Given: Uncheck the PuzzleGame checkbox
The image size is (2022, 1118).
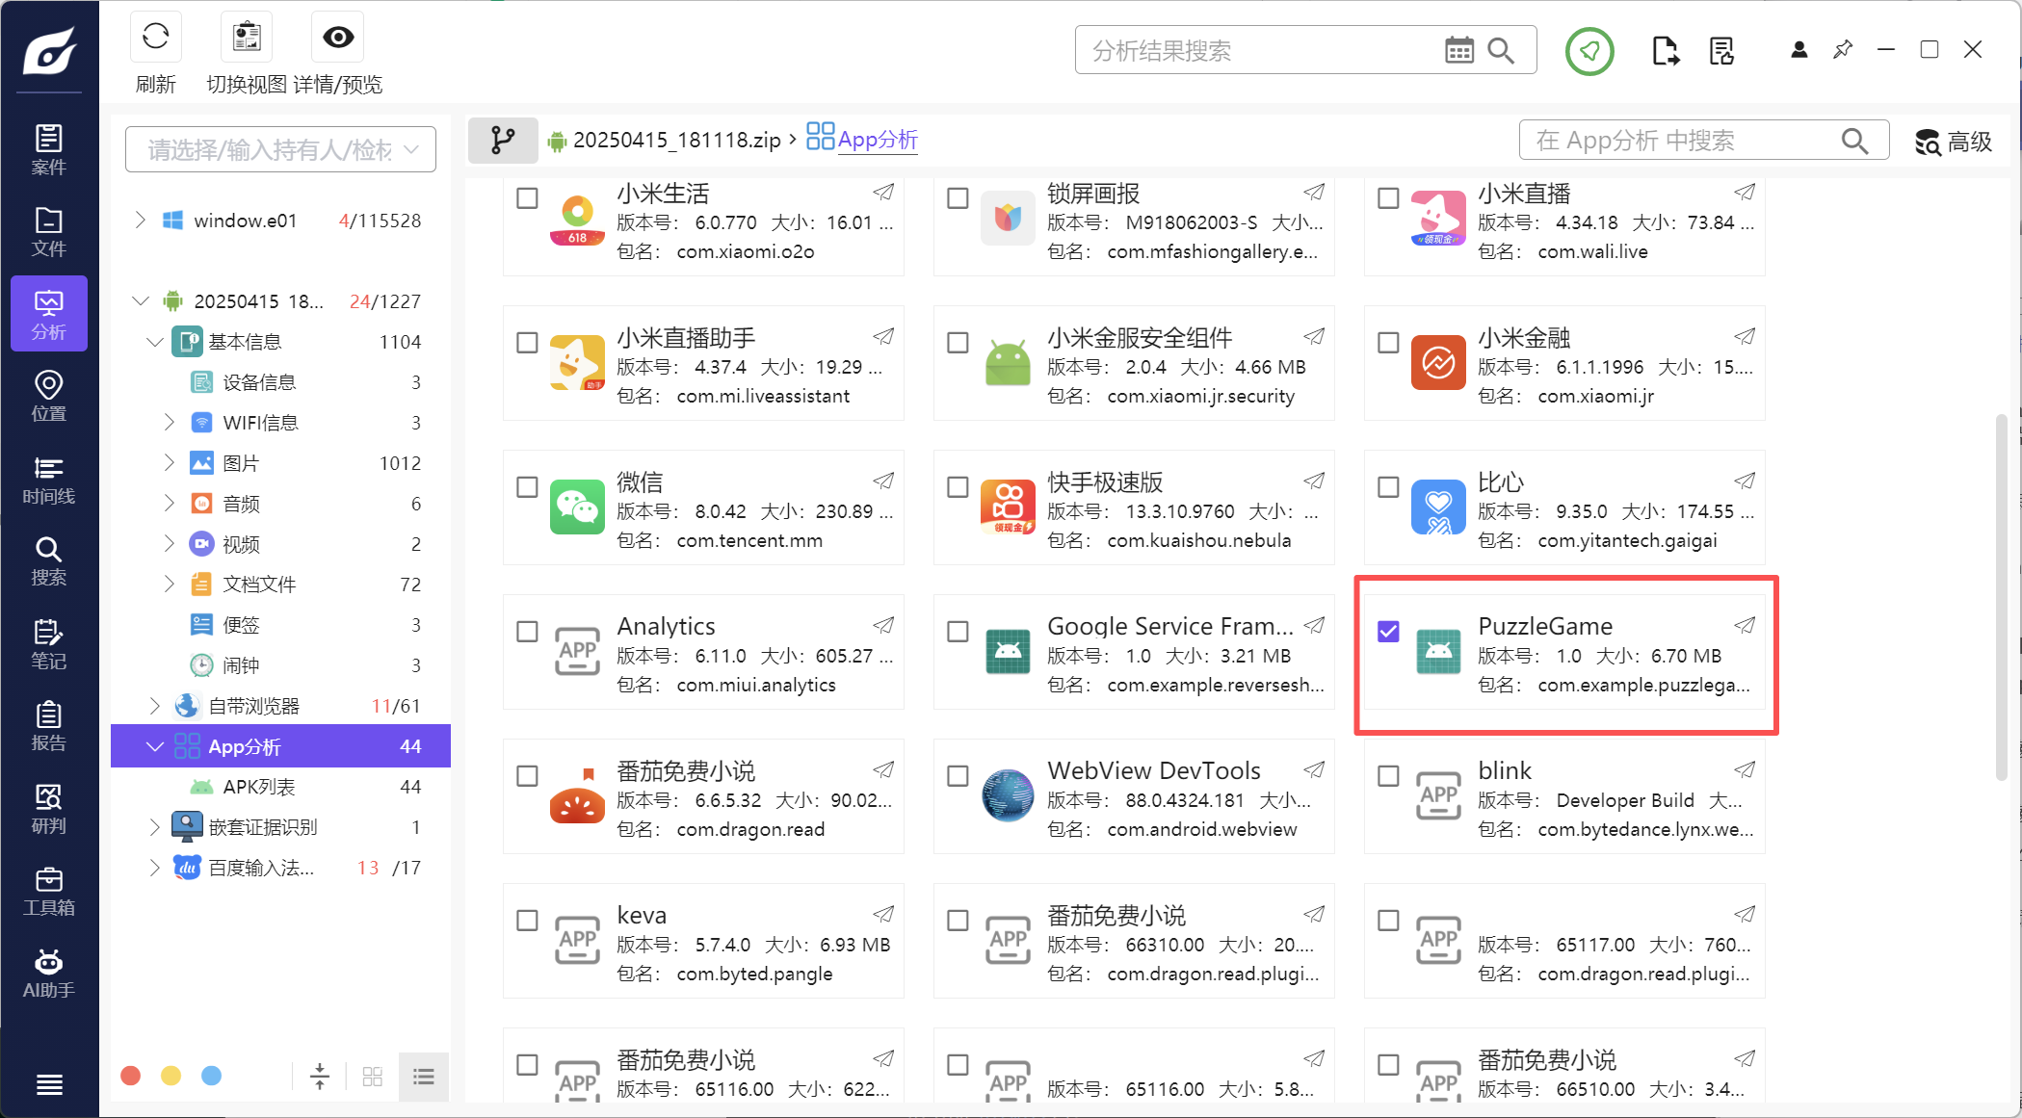Looking at the screenshot, I should 1388,631.
